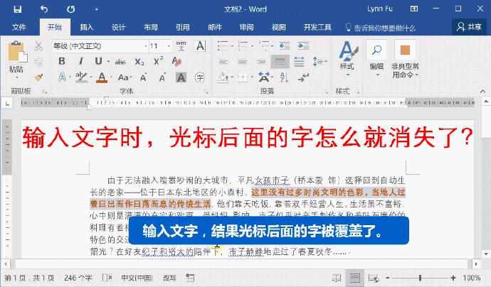The height and width of the screenshot is (287, 491).
Task: Open the font size dropdown showing 11
Action: [169, 46]
